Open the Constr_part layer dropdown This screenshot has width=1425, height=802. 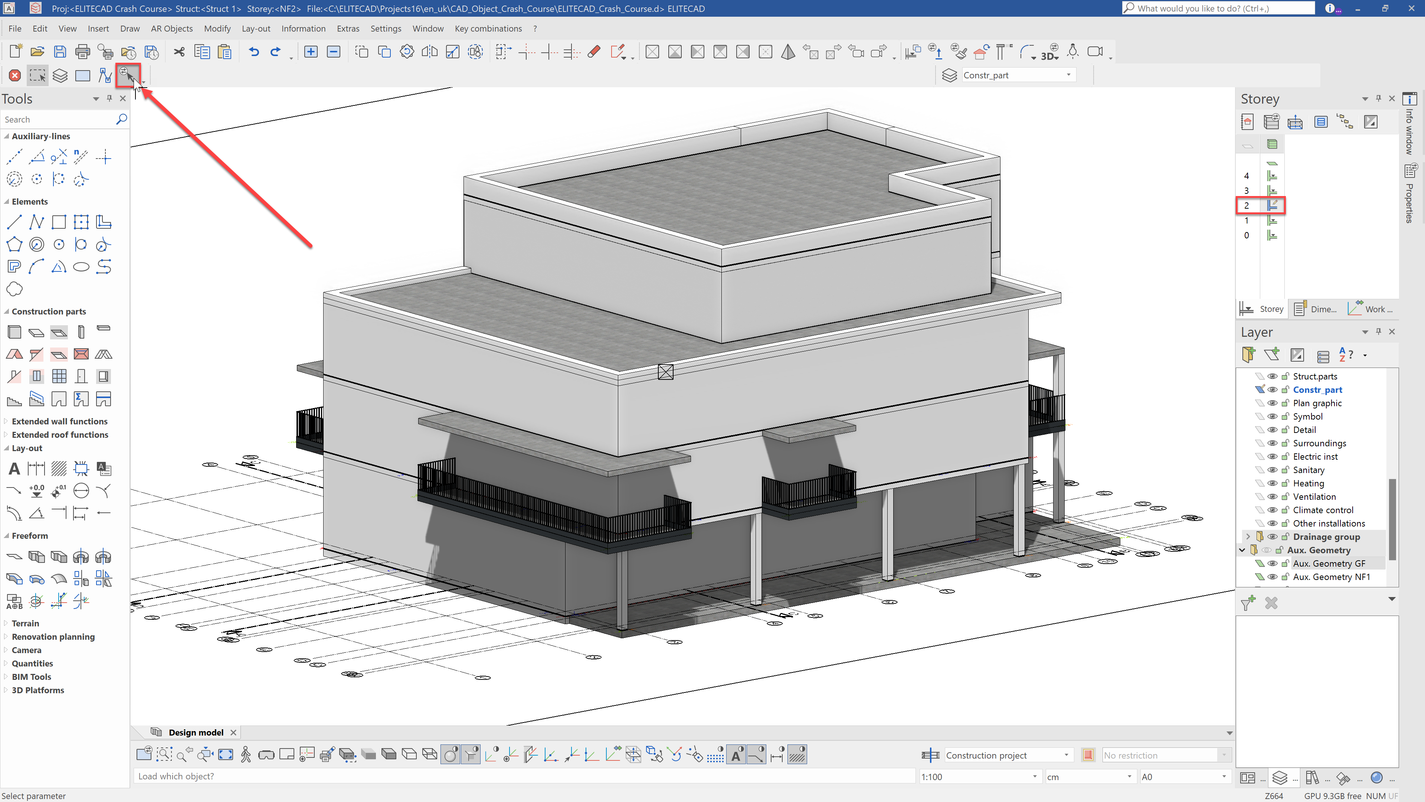[1069, 75]
